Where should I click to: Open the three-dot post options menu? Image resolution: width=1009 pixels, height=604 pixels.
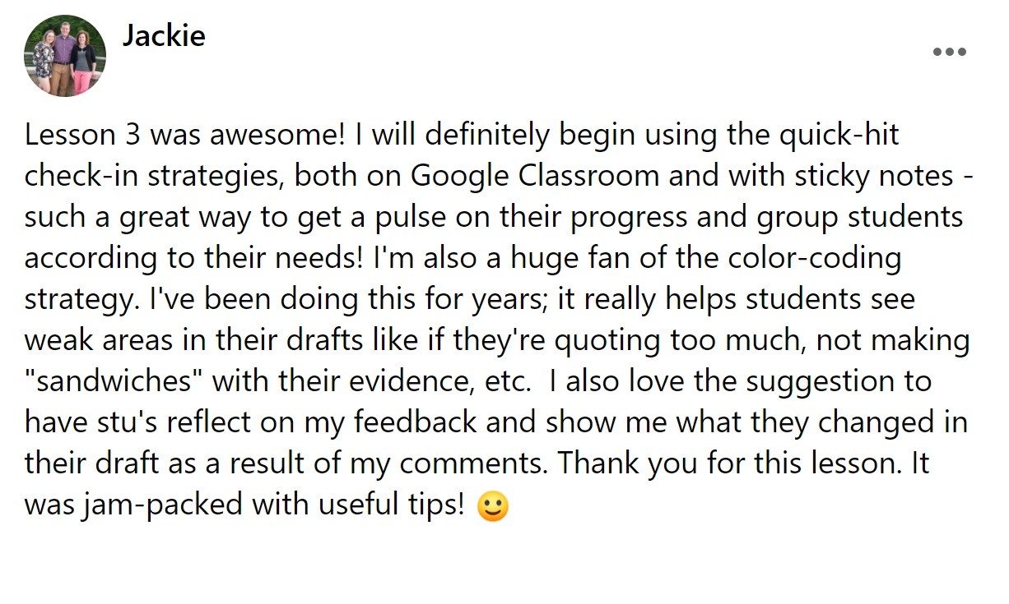(949, 53)
